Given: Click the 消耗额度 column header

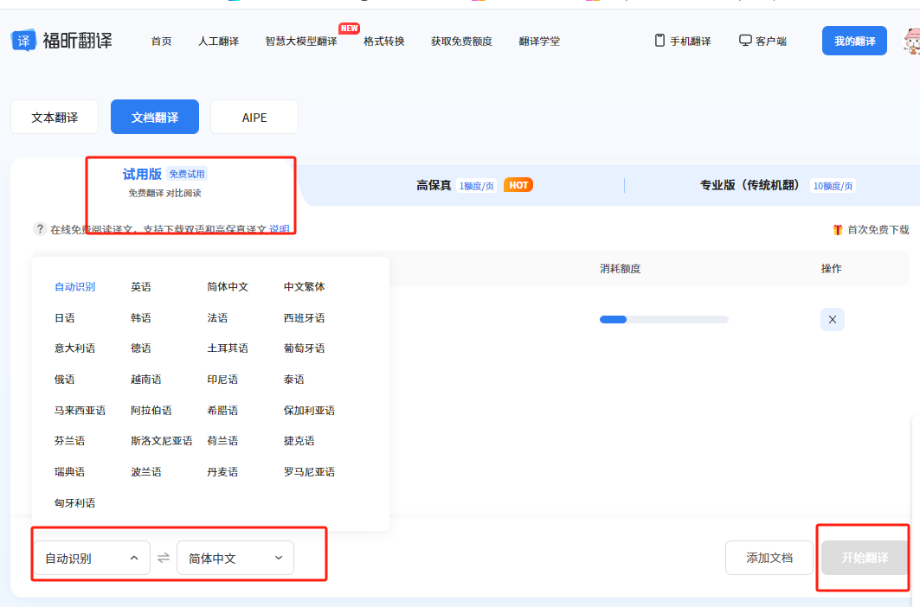Looking at the screenshot, I should coord(621,269).
